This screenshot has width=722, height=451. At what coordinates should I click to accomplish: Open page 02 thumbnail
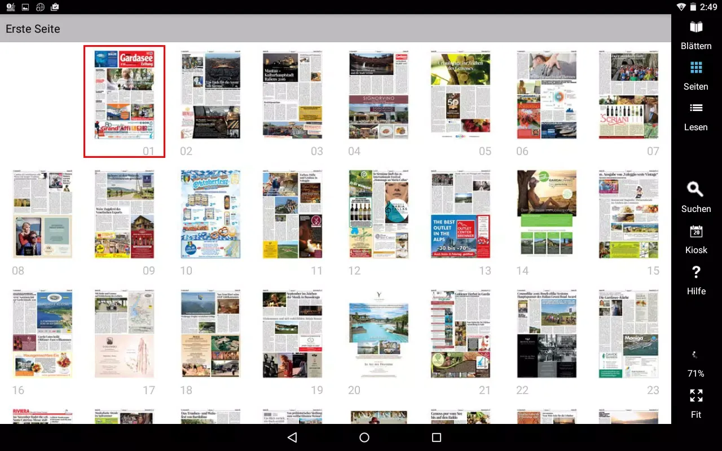[210, 95]
